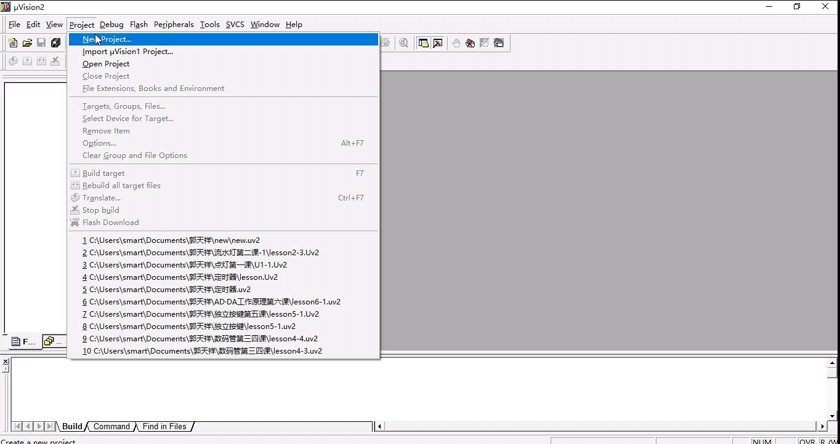Select the Command output tab
This screenshot has height=444, width=840.
pos(111,426)
